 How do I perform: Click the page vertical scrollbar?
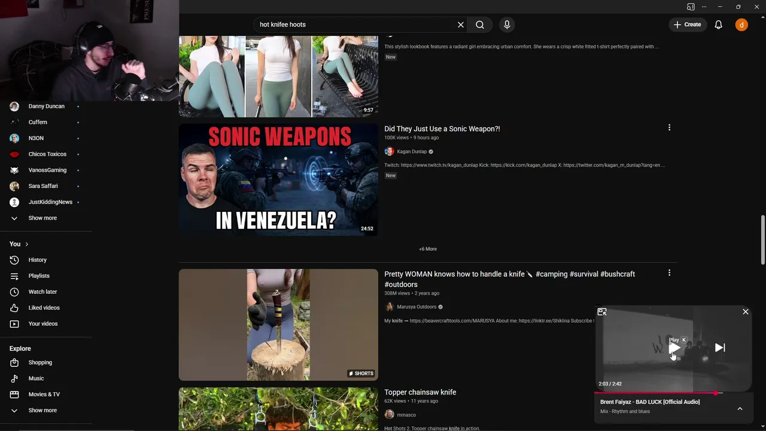coord(762,239)
